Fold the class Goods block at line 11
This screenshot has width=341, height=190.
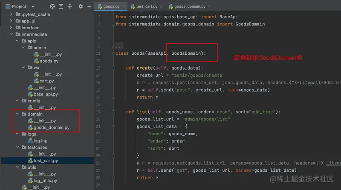[113, 53]
